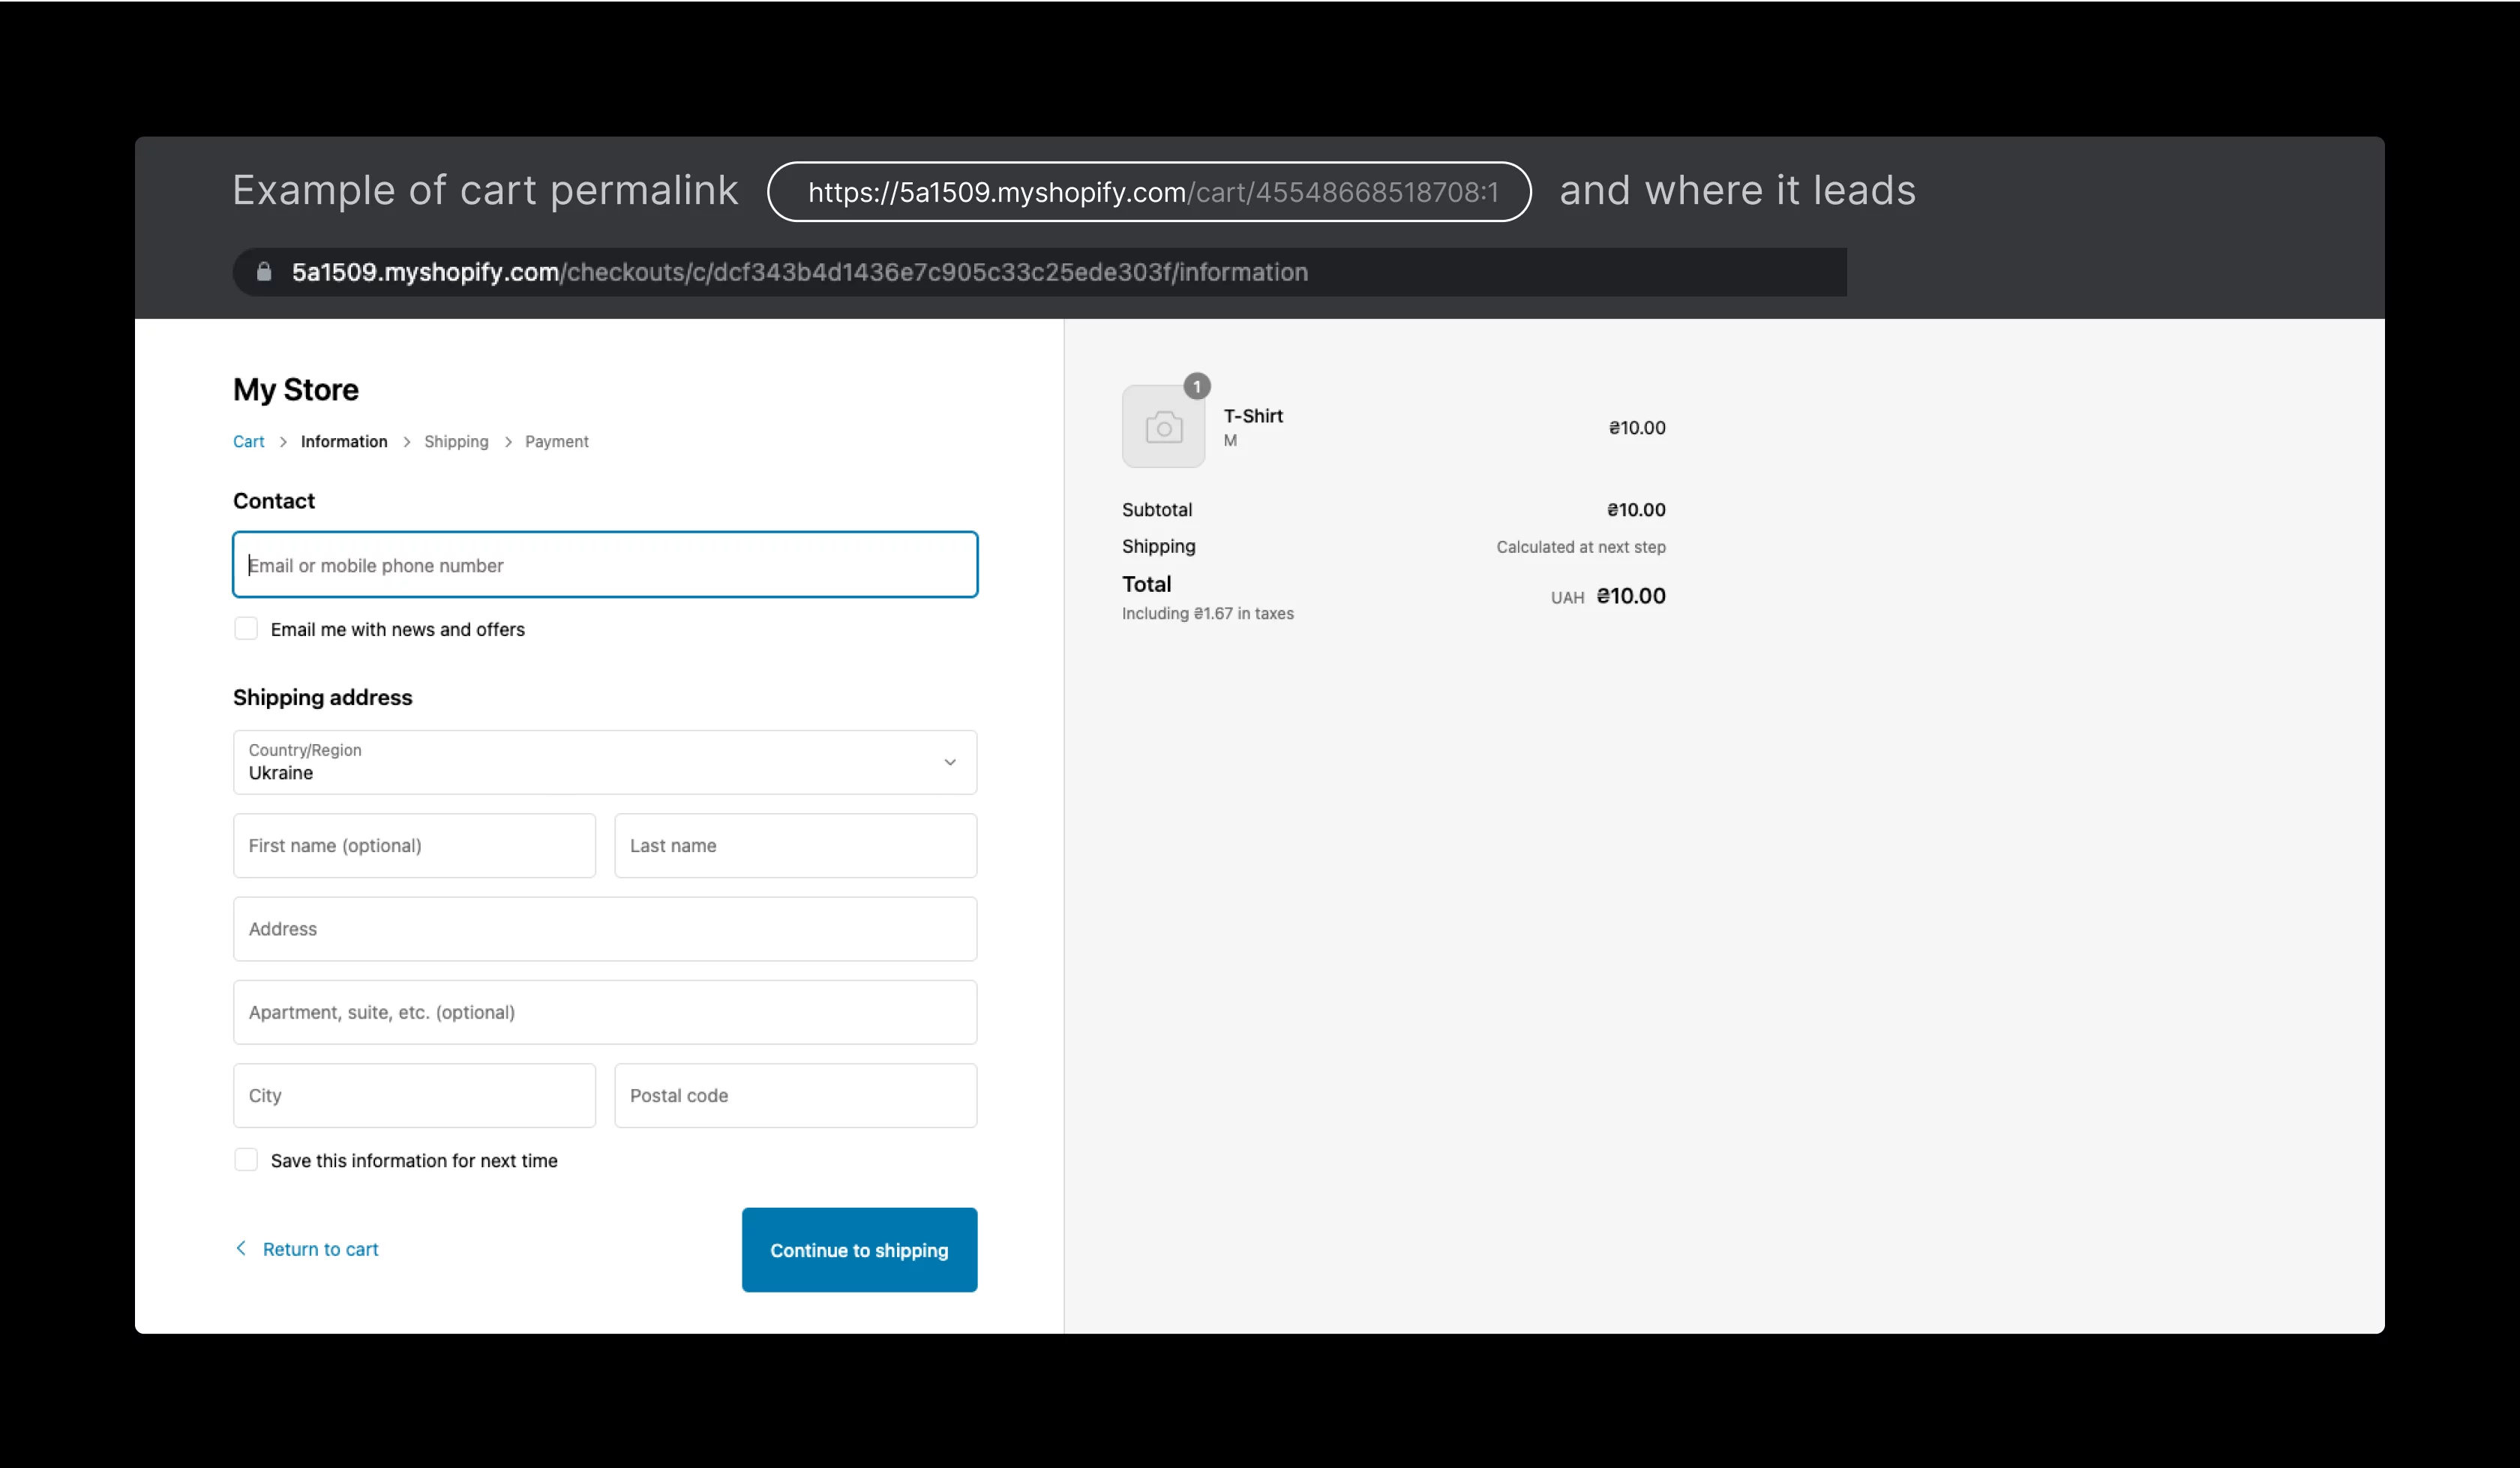
Task: Click the chevron inside the Country/Region selector
Action: [950, 761]
